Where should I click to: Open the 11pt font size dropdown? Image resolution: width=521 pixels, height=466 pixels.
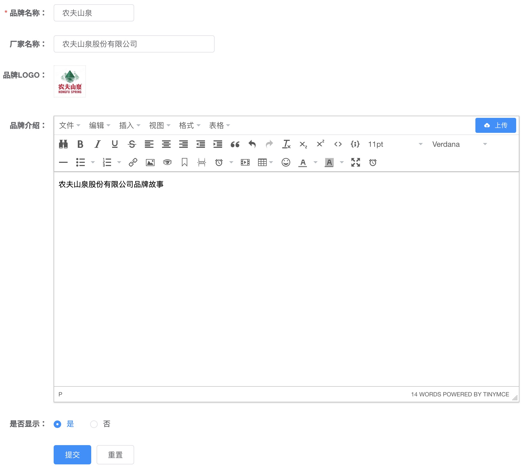click(395, 144)
